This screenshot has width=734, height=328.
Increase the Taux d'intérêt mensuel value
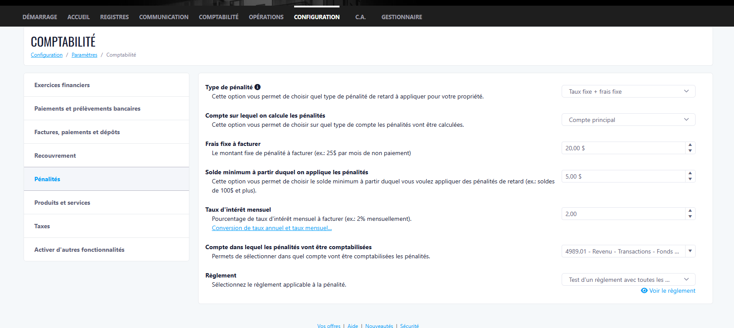tap(690, 211)
